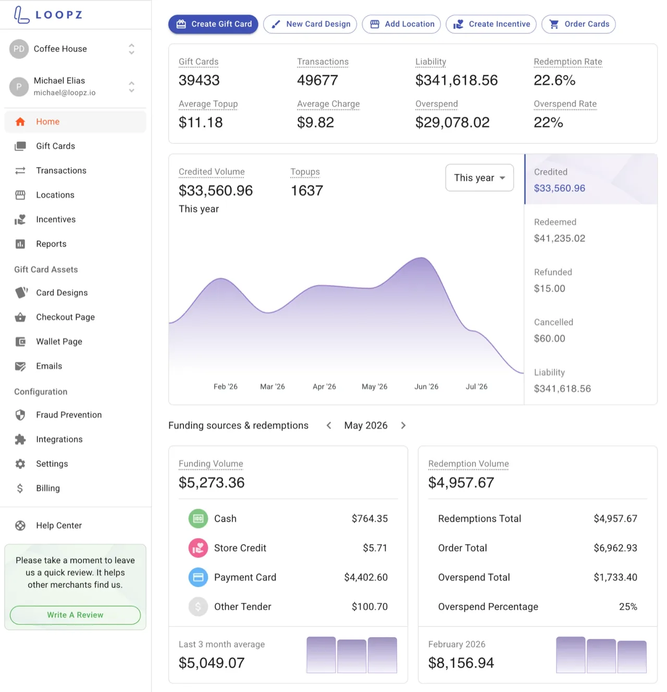Go to next month after May 2026
667x692 pixels.
pyautogui.click(x=403, y=425)
